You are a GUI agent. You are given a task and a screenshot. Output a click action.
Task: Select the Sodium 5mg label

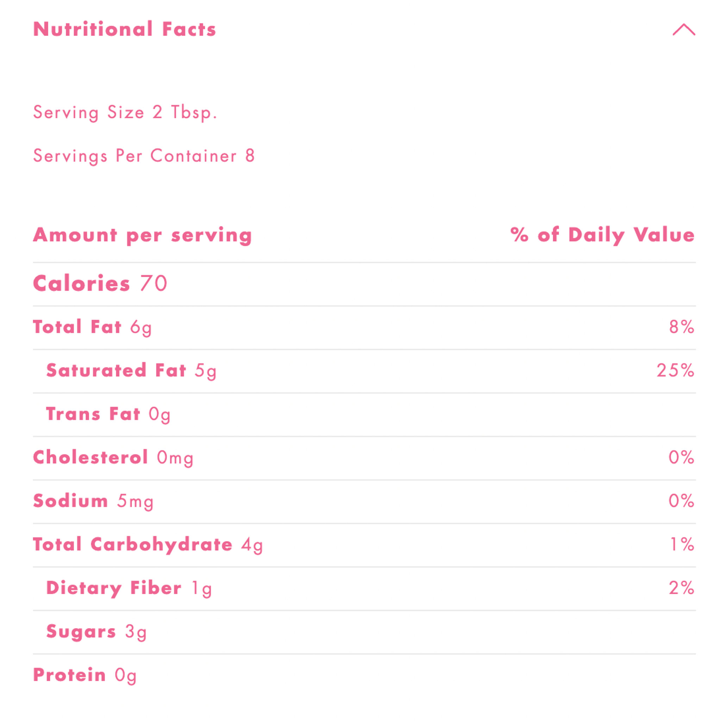[93, 501]
